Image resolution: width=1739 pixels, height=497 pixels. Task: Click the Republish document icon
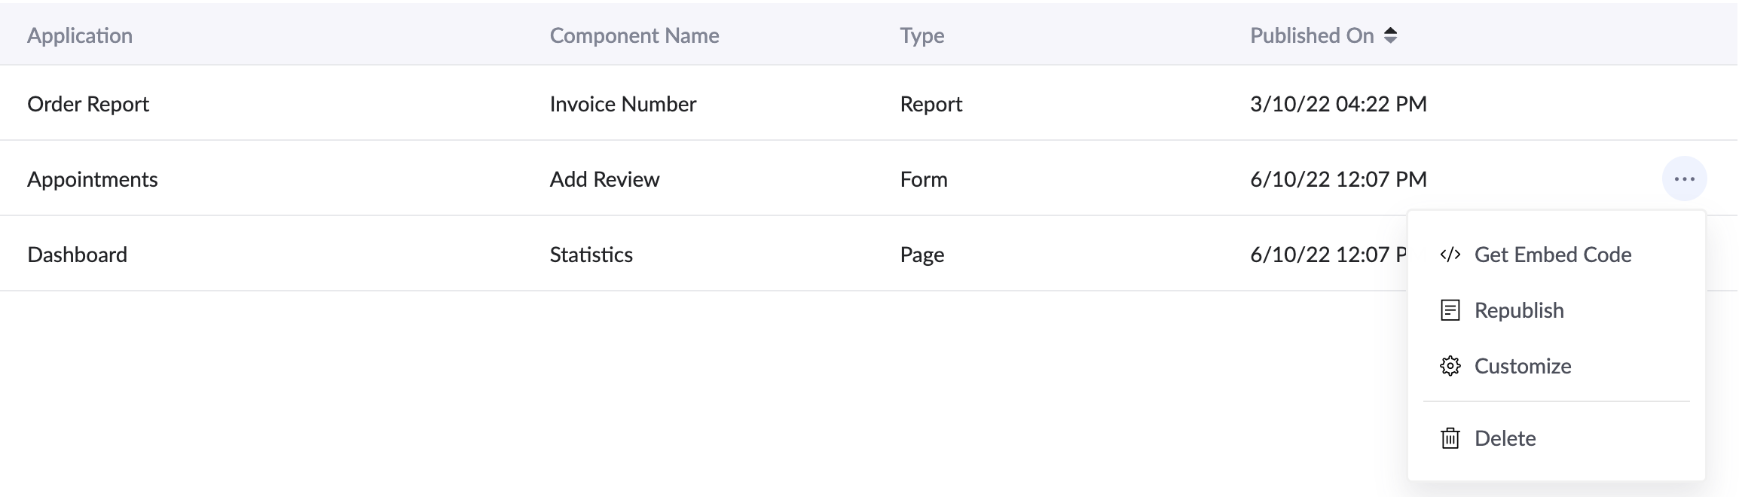pos(1450,310)
